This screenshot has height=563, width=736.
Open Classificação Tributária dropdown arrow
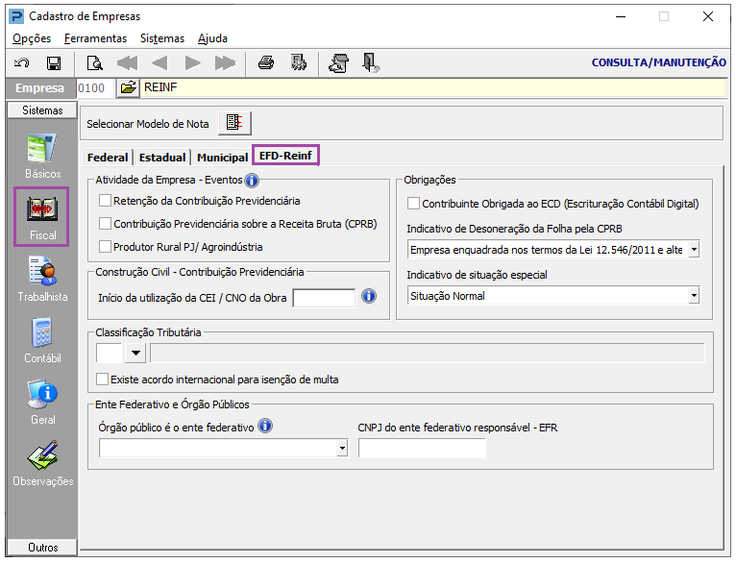135,353
